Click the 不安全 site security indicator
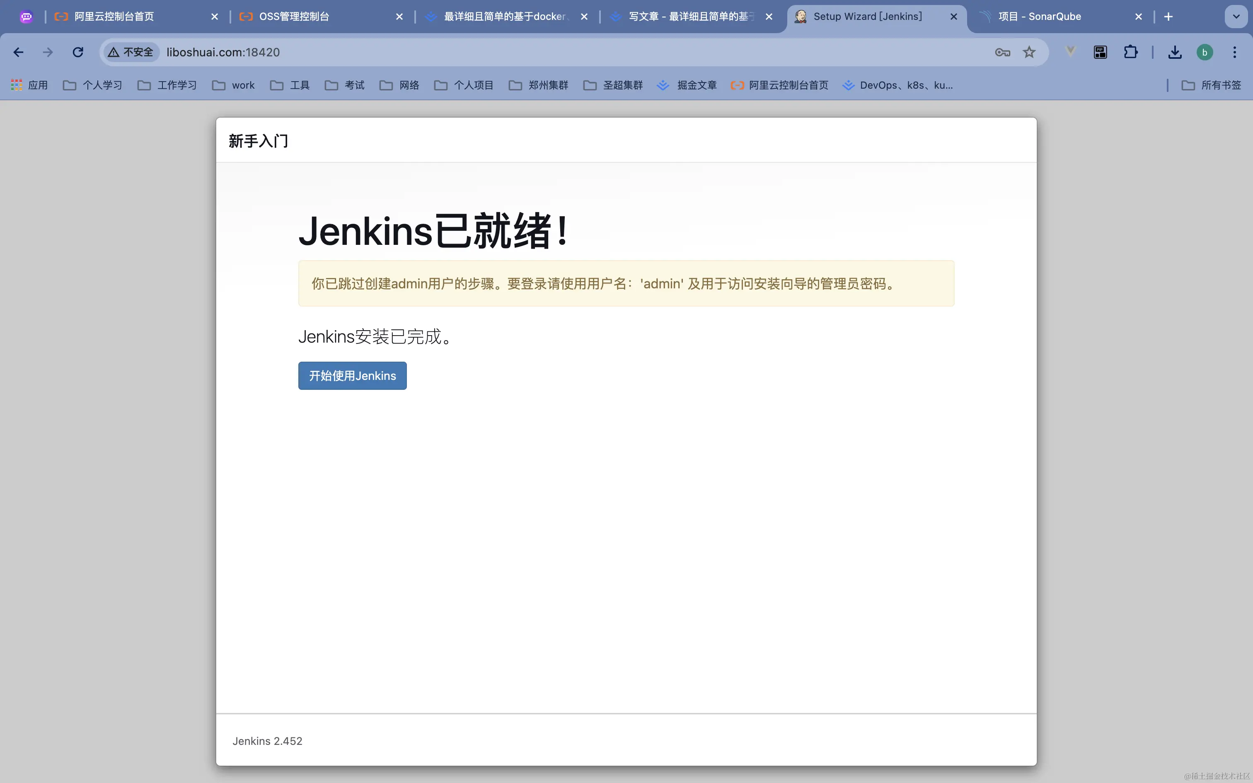The height and width of the screenshot is (783, 1253). pyautogui.click(x=131, y=52)
